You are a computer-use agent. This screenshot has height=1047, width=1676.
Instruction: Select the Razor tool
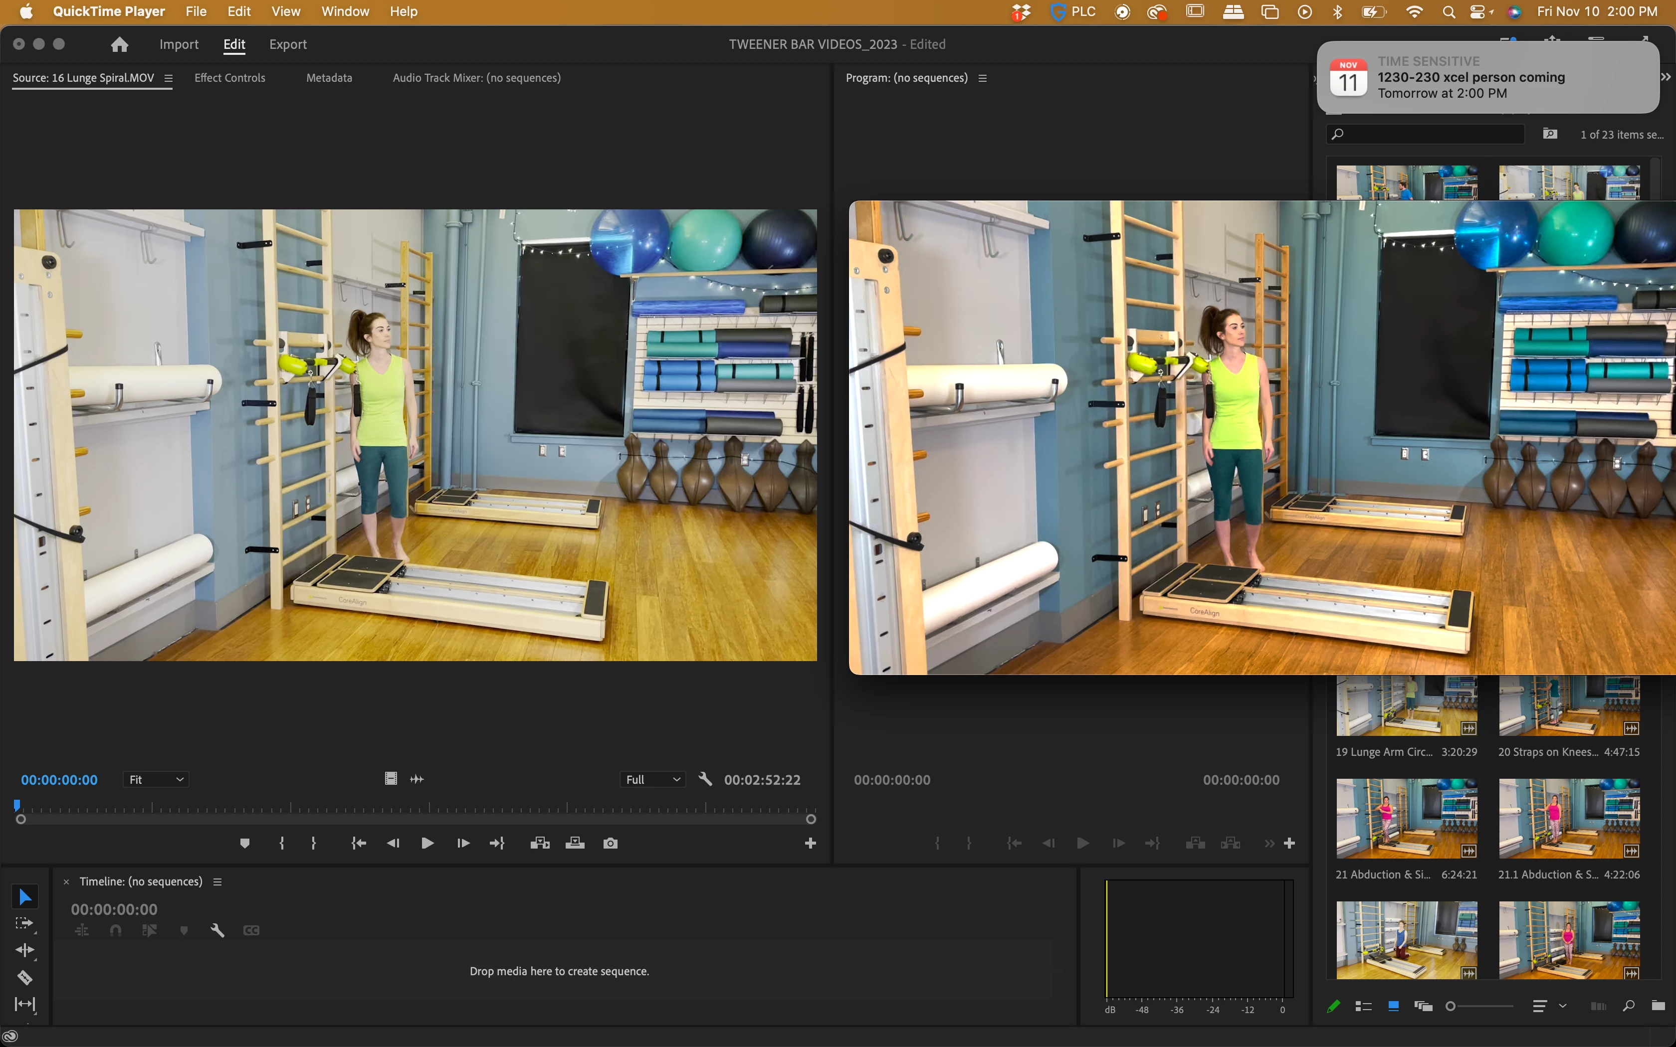coord(24,977)
